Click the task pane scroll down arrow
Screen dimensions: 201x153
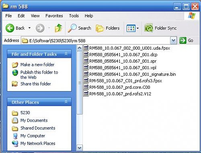(80, 148)
